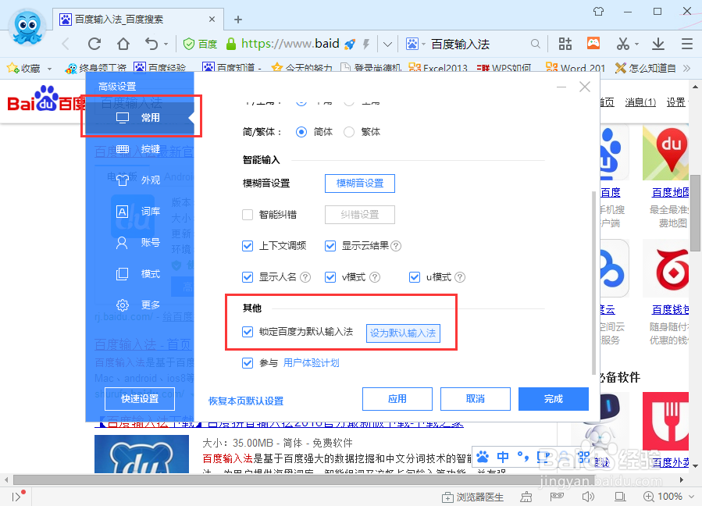Click help icon next to v模式
This screenshot has height=506, width=702.
coord(375,277)
